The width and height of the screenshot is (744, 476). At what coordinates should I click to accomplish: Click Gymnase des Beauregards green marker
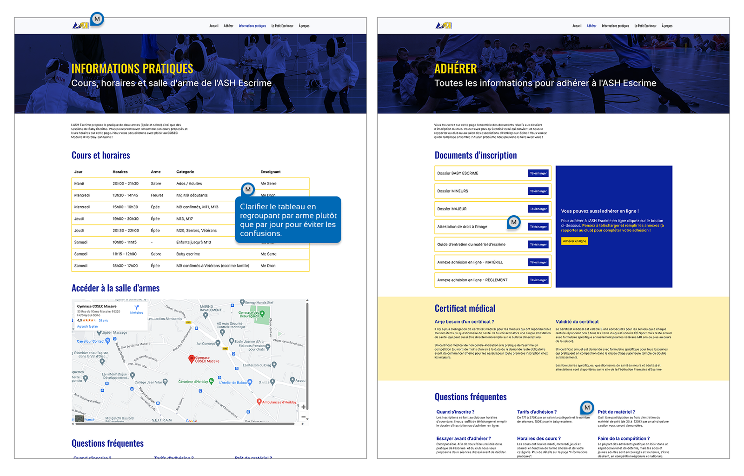[262, 314]
